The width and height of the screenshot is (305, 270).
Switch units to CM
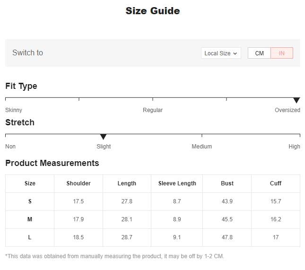pyautogui.click(x=259, y=53)
